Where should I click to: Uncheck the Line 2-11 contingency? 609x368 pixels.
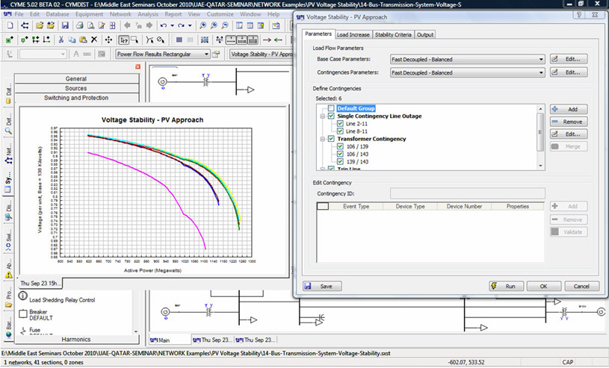tap(340, 123)
